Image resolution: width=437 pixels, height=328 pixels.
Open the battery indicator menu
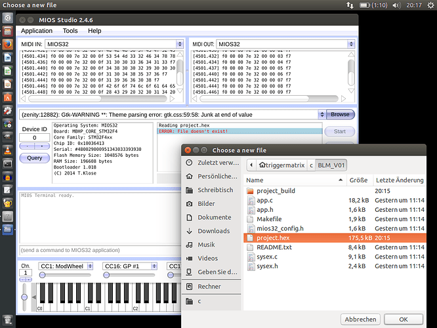tap(373, 5)
